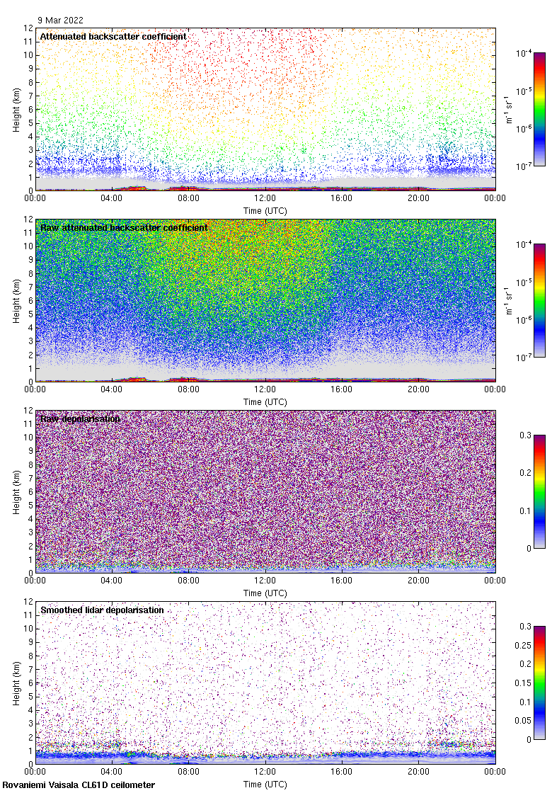
Task: Click the "9 Mar 2022" date label
Action: (x=60, y=21)
